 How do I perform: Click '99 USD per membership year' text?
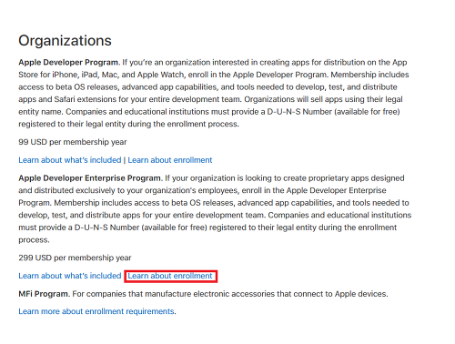pyautogui.click(x=73, y=142)
